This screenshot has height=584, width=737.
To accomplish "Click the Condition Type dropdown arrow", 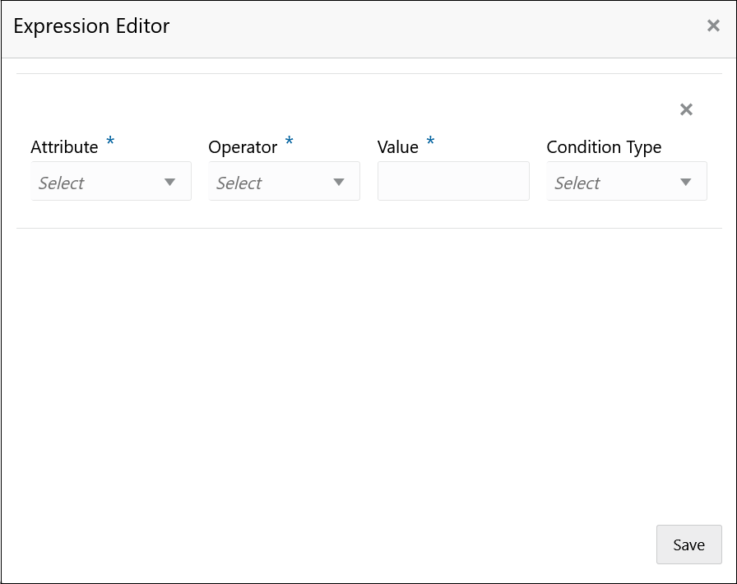I will point(686,182).
